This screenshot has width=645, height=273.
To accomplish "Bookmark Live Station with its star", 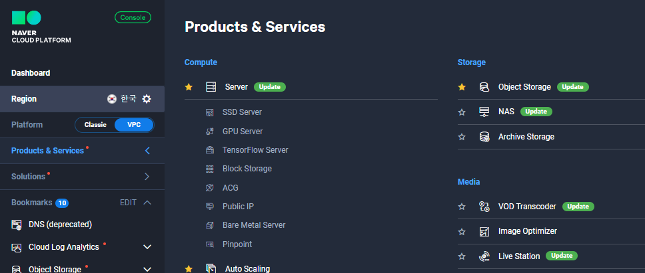I will (462, 256).
